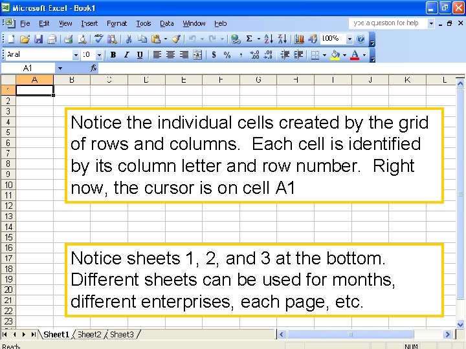Increase decimal places
Screen dimensions: 466x349
coord(255,54)
